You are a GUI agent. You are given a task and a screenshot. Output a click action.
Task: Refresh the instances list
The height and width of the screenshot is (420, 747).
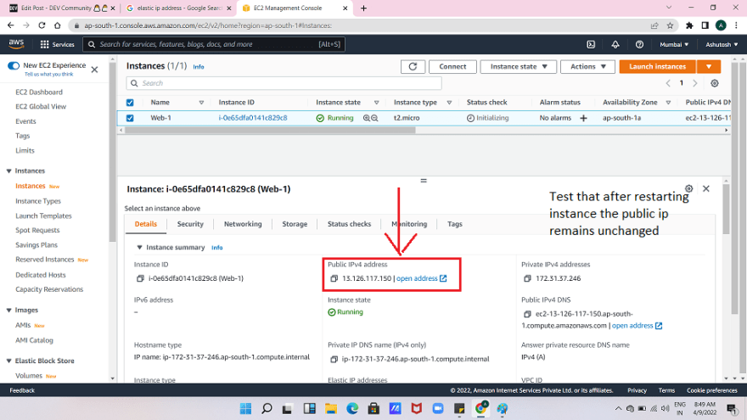(413, 67)
